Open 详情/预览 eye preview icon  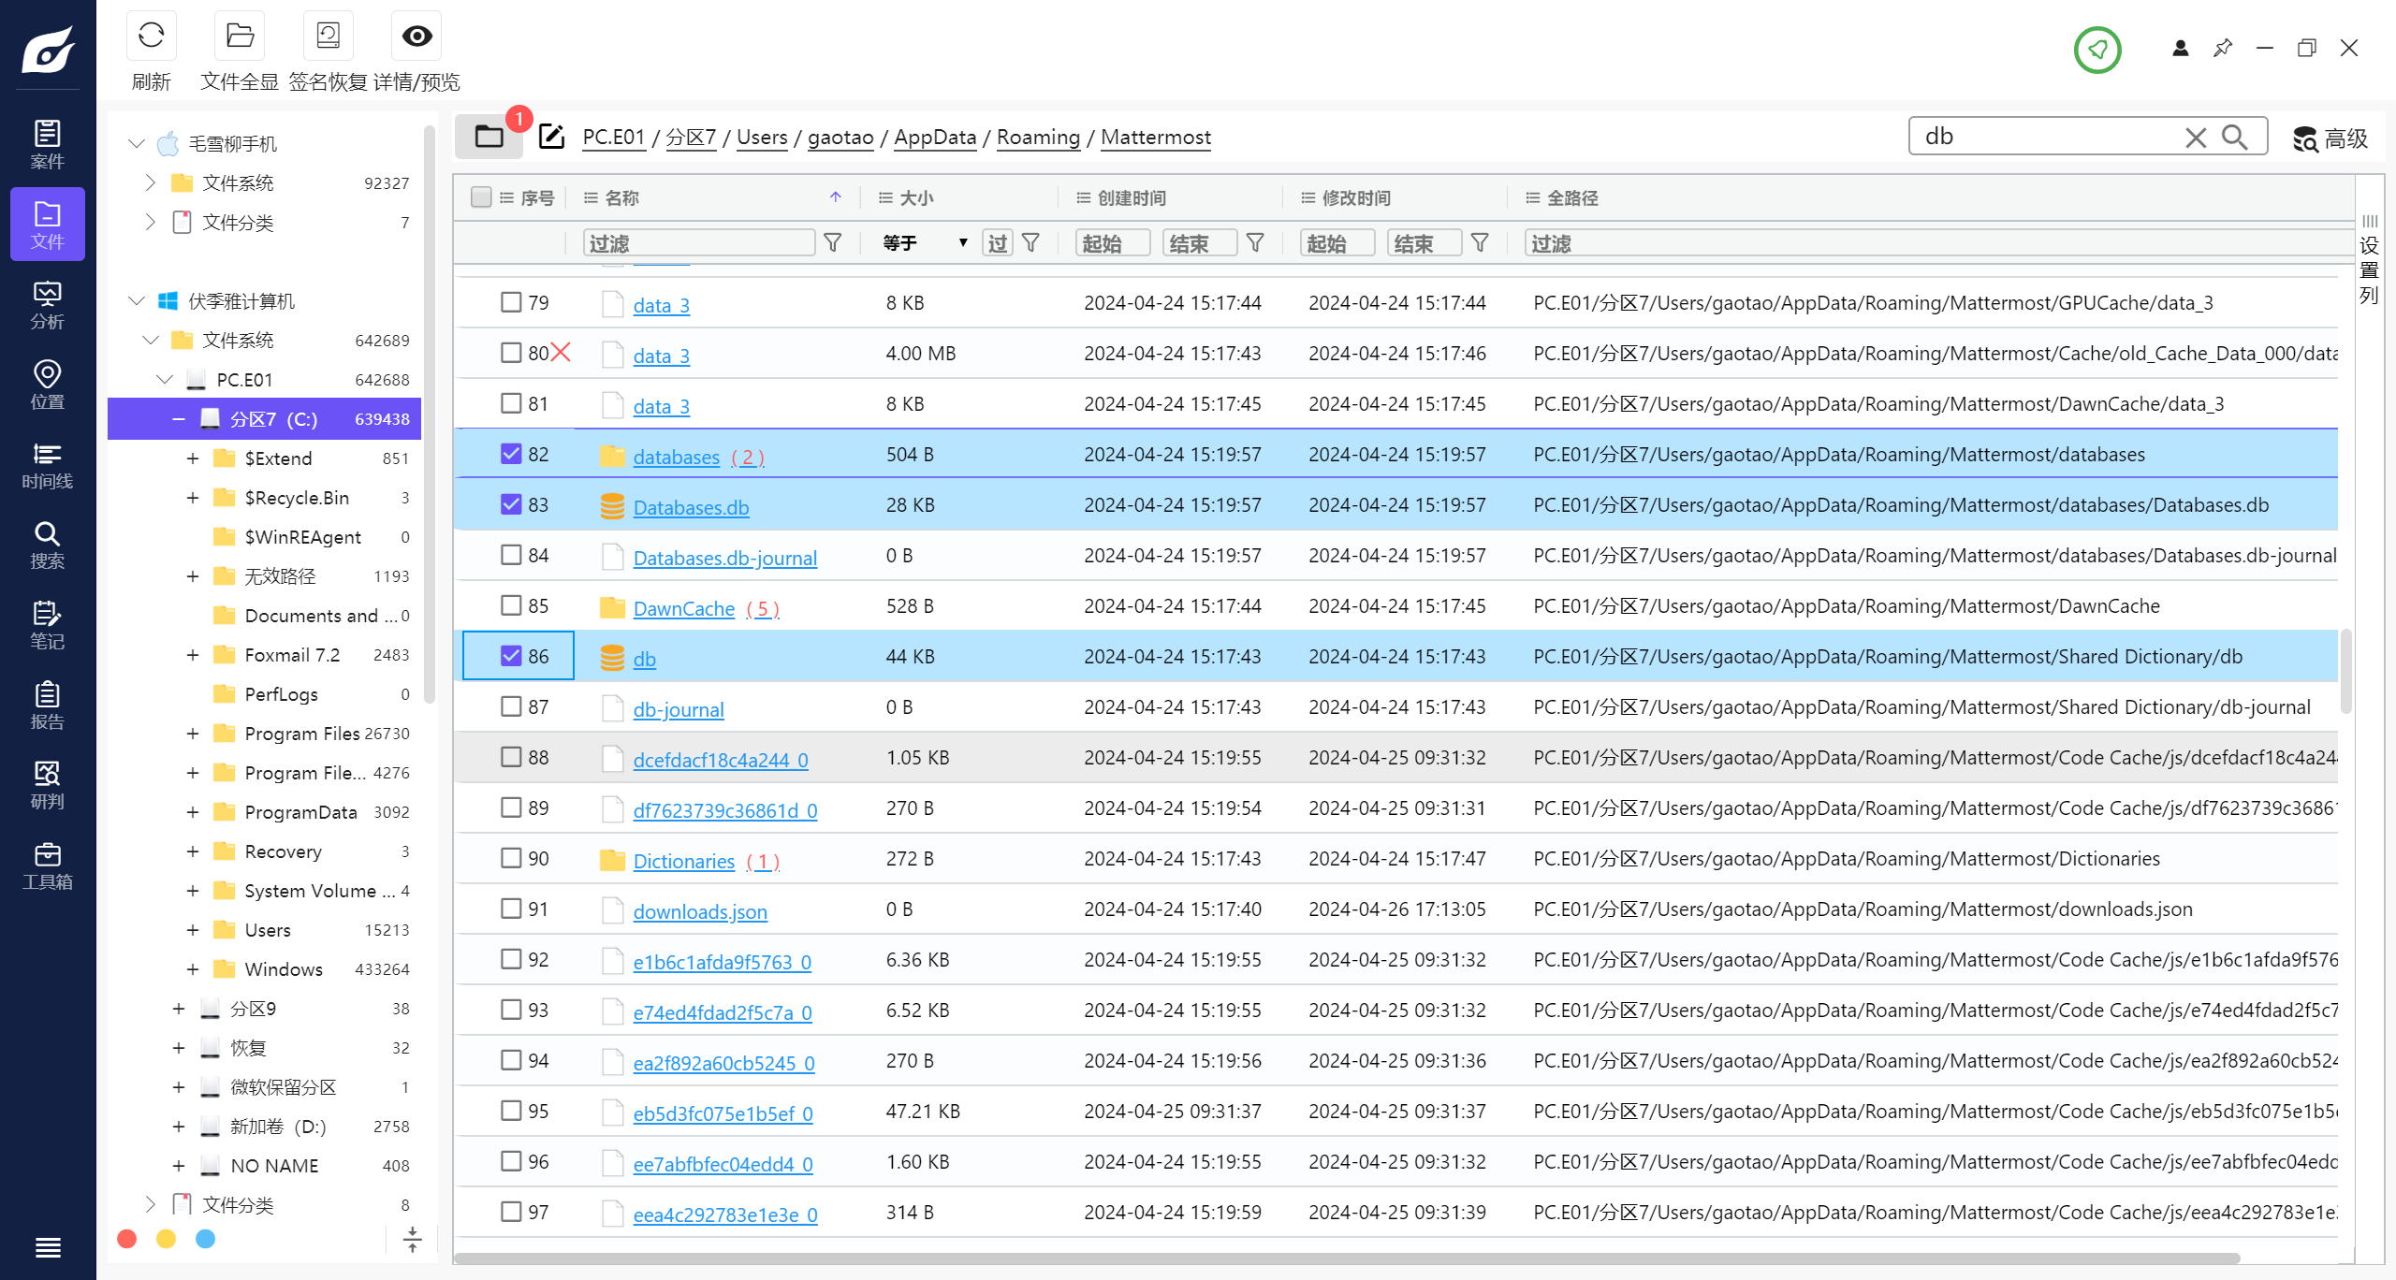416,36
